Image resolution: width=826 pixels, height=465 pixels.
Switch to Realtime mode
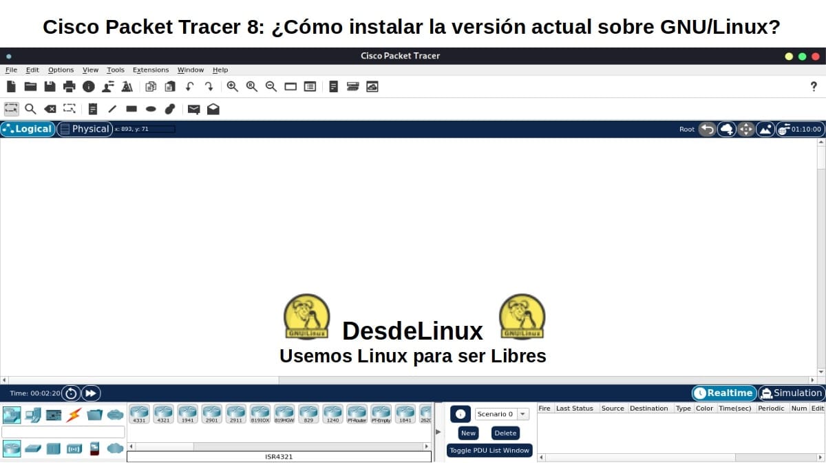tap(724, 393)
